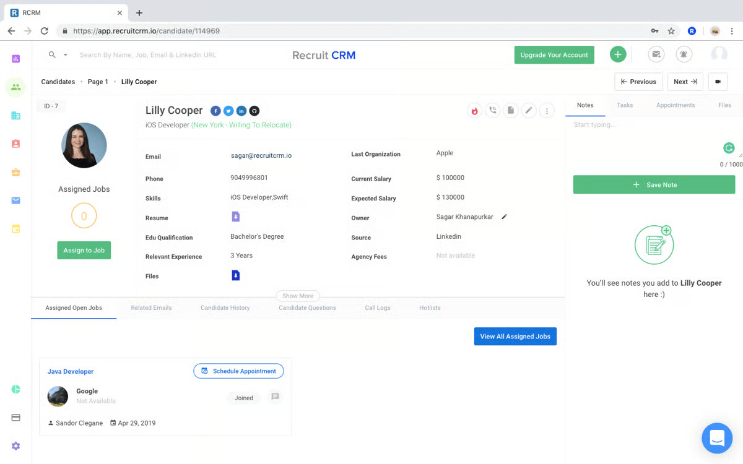Edit candidate details with the pencil icon

[x=529, y=110]
